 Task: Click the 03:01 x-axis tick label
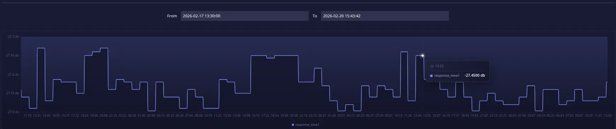[341, 116]
